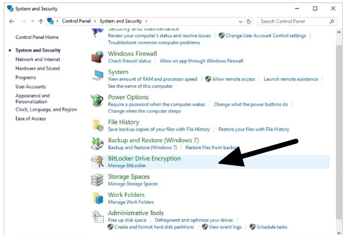The width and height of the screenshot is (347, 235).
Task: Open Hardware and Sound category
Action: [x=38, y=68]
